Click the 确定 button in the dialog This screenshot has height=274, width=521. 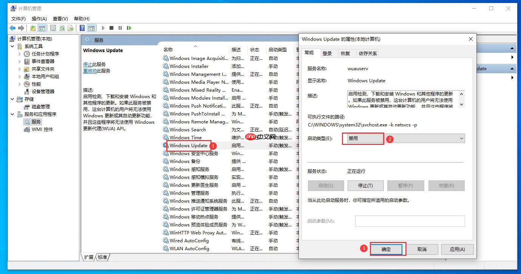coord(387,249)
